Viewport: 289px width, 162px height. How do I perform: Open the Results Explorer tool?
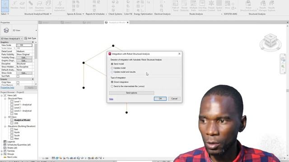tap(271, 5)
